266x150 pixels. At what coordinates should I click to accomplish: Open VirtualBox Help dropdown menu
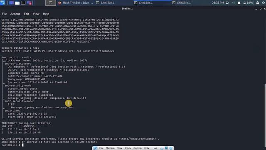pos(147,148)
